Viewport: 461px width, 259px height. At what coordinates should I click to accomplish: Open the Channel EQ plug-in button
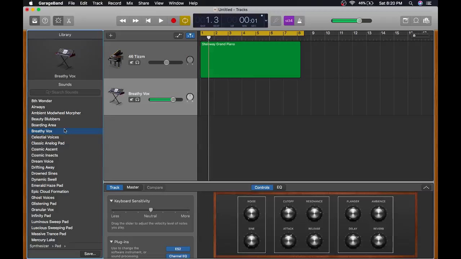[x=178, y=256]
